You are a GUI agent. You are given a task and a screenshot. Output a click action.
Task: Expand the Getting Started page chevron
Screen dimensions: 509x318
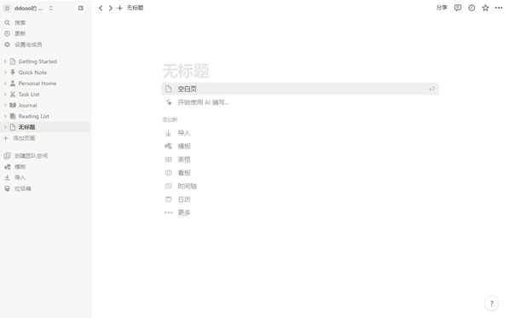point(5,61)
